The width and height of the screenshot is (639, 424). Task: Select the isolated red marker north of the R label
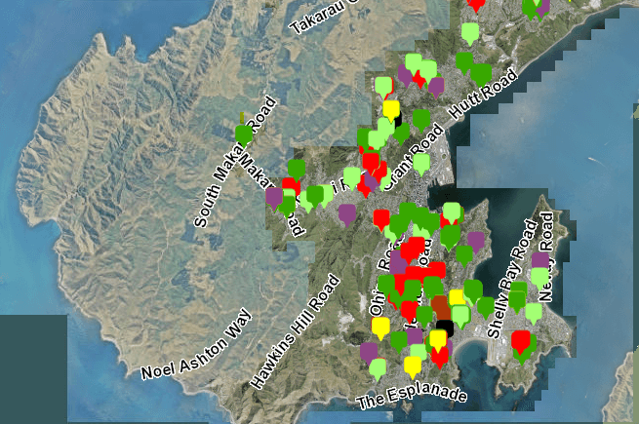(381, 220)
